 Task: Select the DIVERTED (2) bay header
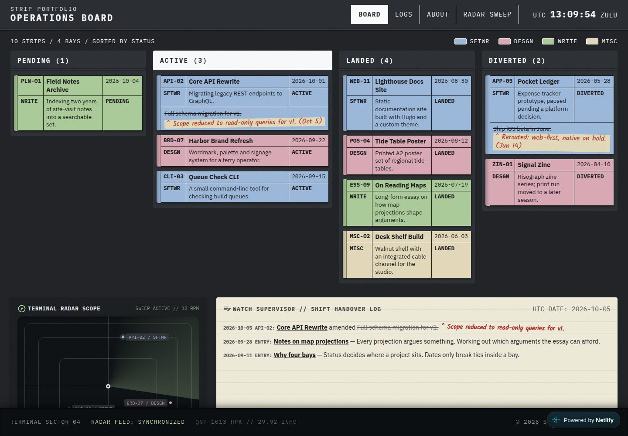click(549, 61)
